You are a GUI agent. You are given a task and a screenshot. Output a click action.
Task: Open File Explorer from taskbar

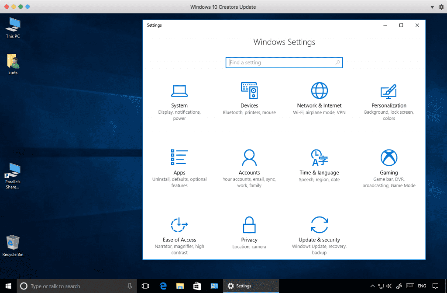(180, 286)
